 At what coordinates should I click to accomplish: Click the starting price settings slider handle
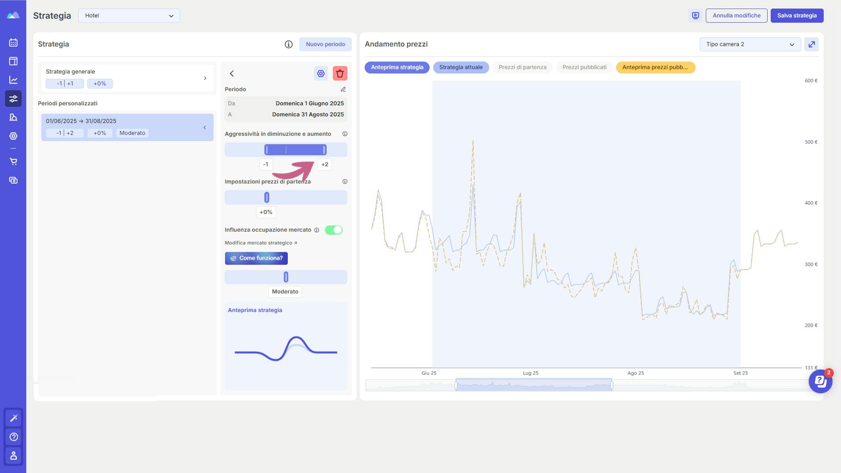pos(267,198)
